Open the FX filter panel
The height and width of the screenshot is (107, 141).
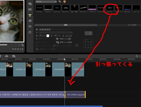tap(30, 27)
